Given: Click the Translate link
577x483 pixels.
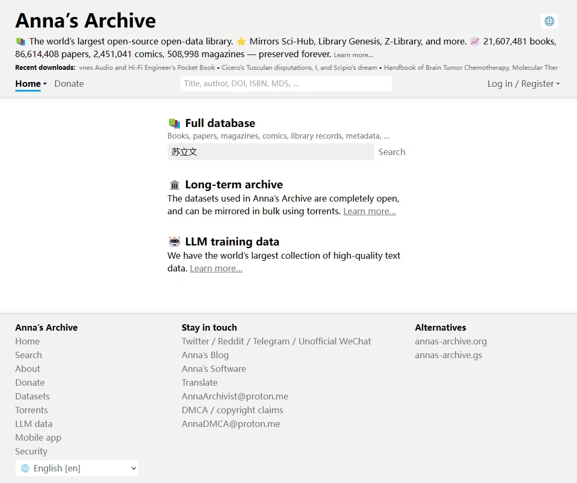Looking at the screenshot, I should (199, 382).
